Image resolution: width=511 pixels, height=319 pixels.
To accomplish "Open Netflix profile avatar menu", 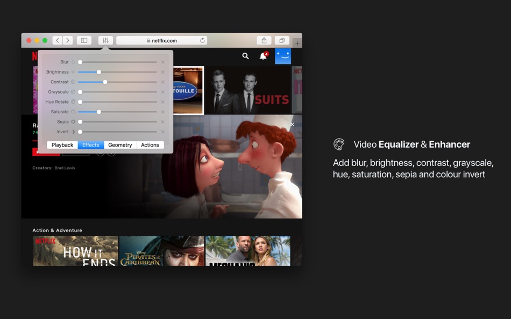I will [x=283, y=56].
